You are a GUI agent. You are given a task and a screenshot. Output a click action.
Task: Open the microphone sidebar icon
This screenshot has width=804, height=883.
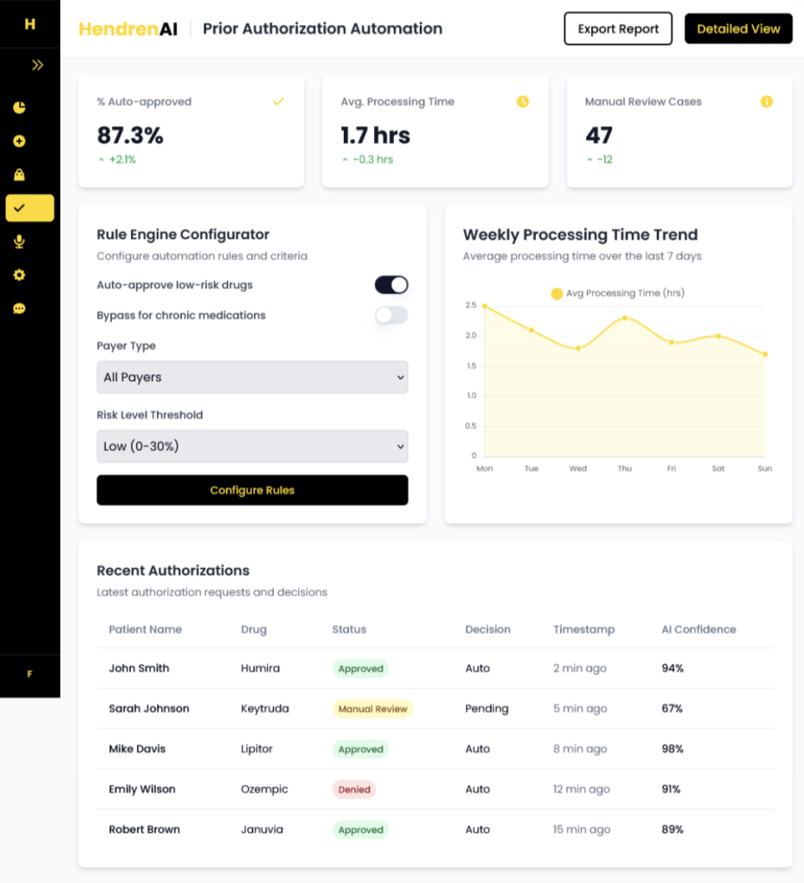coord(19,241)
